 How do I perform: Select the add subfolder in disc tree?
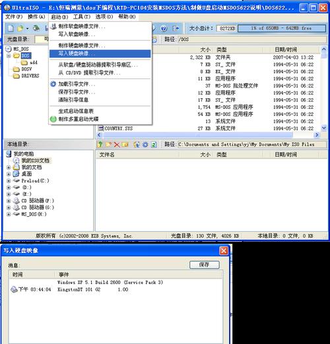click(x=34, y=63)
